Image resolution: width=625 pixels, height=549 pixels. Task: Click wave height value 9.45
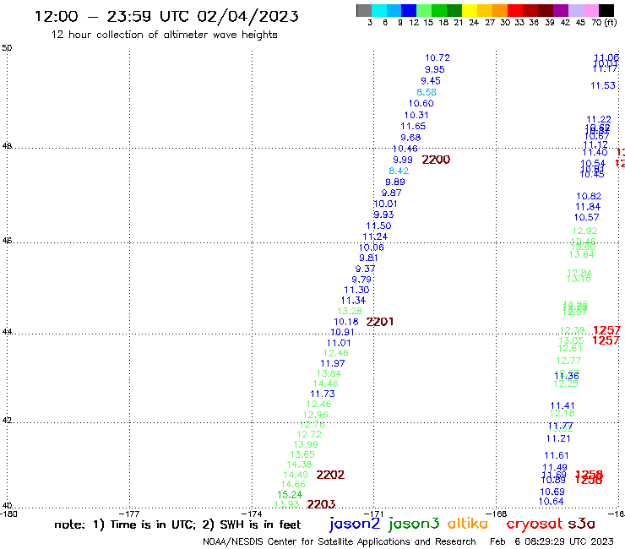pos(431,81)
